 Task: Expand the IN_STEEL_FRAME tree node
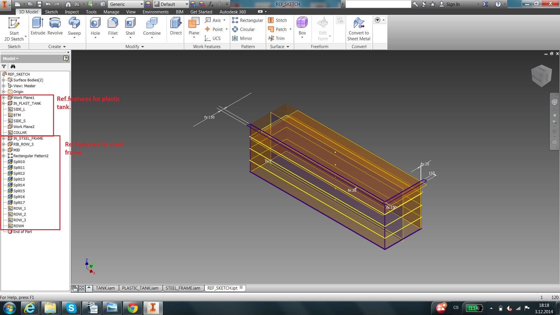pos(3,138)
